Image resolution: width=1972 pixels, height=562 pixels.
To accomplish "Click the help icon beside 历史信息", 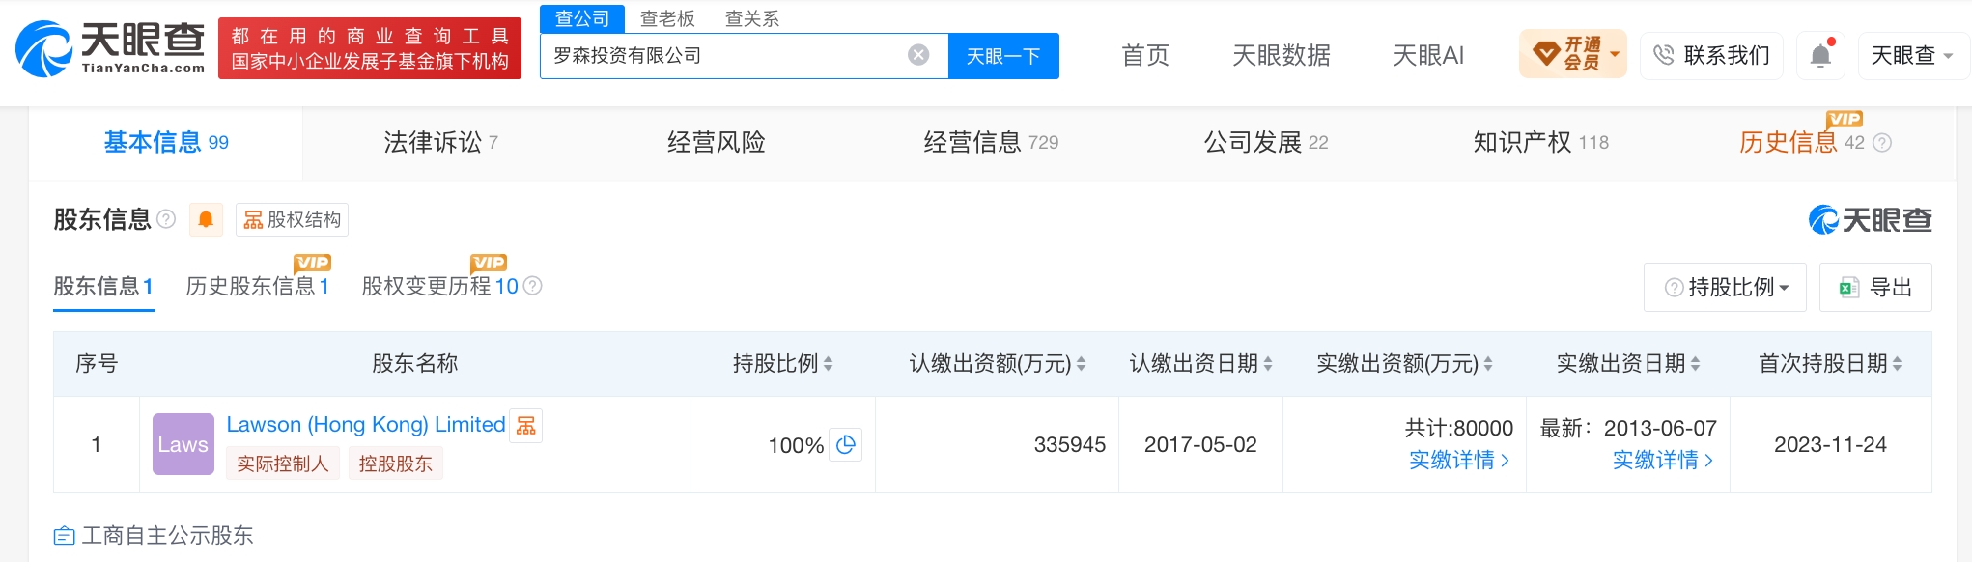I will coord(1882,143).
